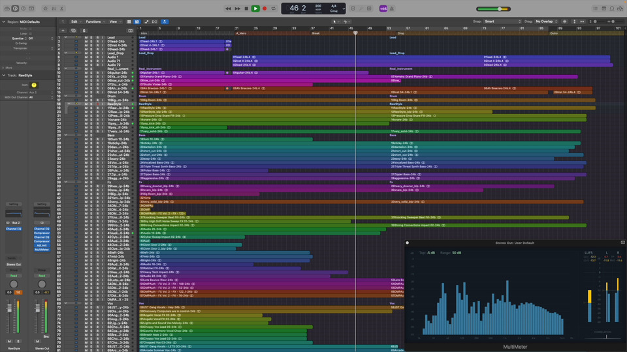This screenshot has width=627, height=352.
Task: Open the Edit menu in tracks area
Action: click(76, 22)
